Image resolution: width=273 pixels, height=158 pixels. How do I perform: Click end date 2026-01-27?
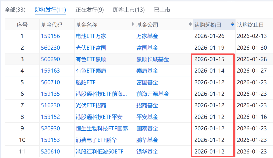252,71
